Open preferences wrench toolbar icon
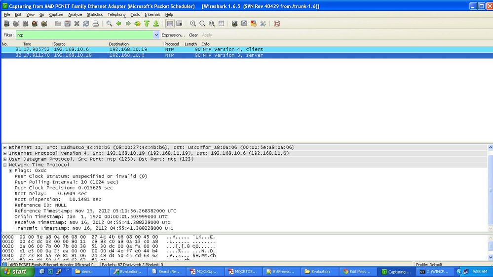This screenshot has height=277, width=493. coord(263,24)
